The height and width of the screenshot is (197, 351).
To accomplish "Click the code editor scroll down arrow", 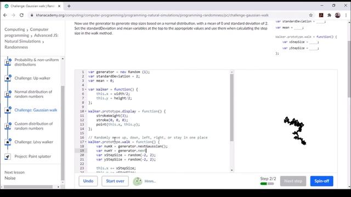I will 231,170.
